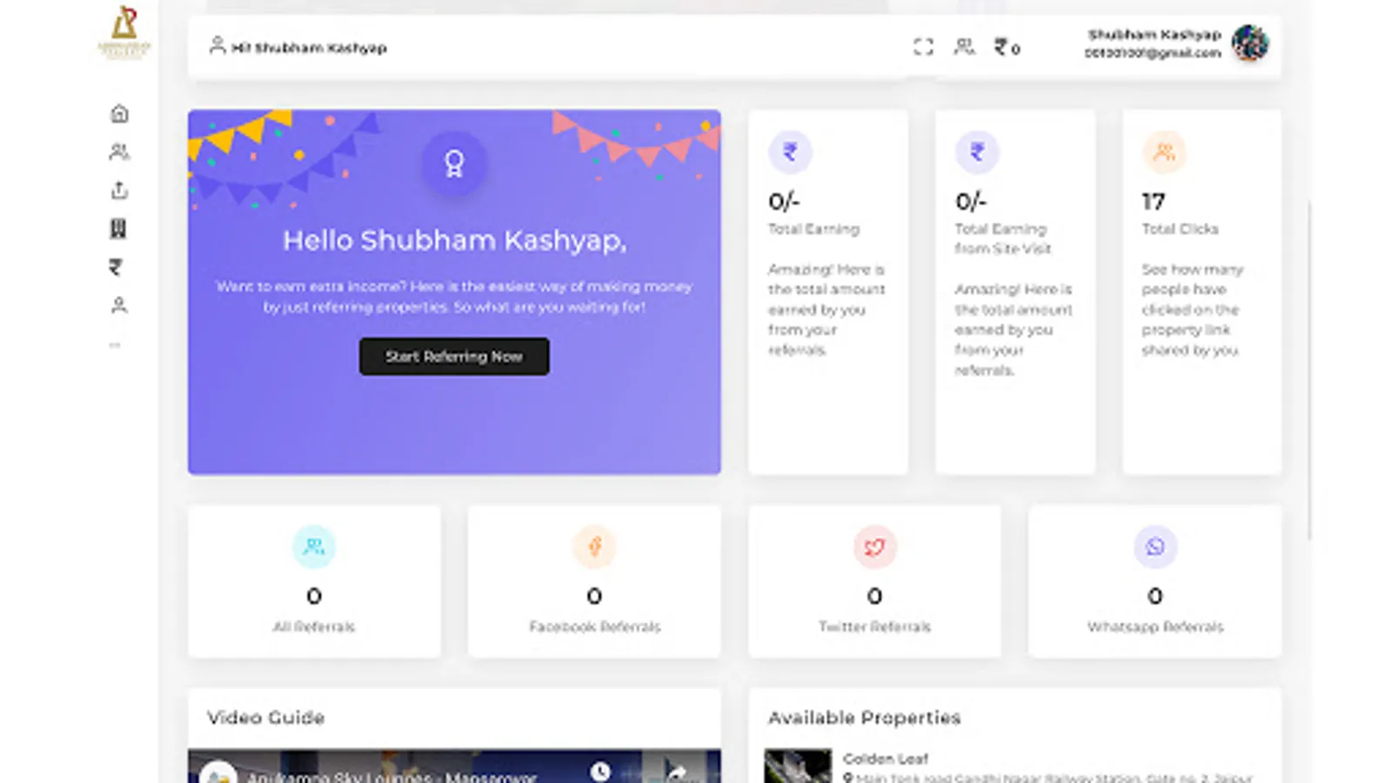Open the user avatar in the top bar

point(1250,43)
